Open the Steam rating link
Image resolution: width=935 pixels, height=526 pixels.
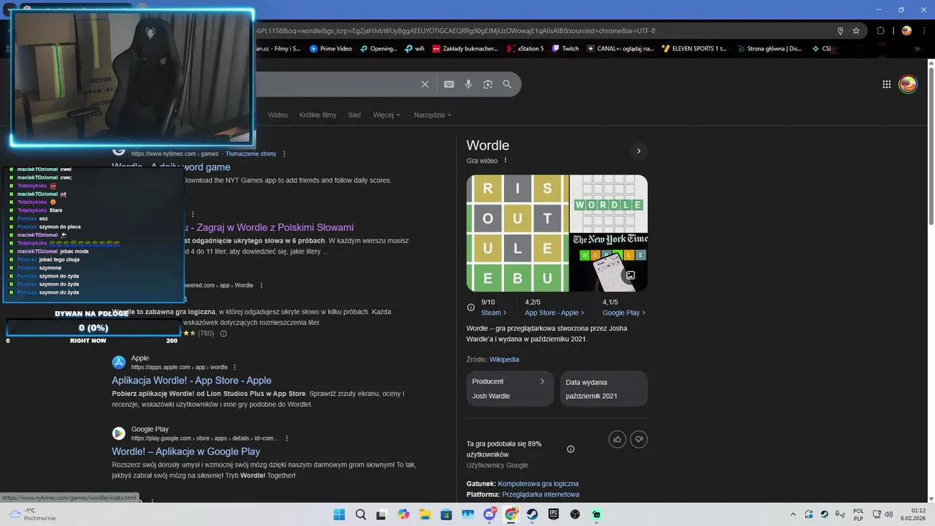point(494,313)
